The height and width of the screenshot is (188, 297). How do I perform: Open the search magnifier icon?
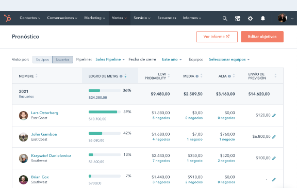point(225,19)
